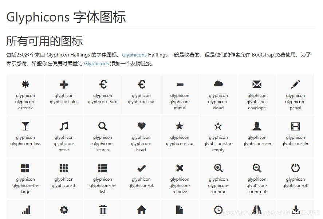
Task: Click the 'glyphicon glyphicon-user' label
Action: coord(257,140)
